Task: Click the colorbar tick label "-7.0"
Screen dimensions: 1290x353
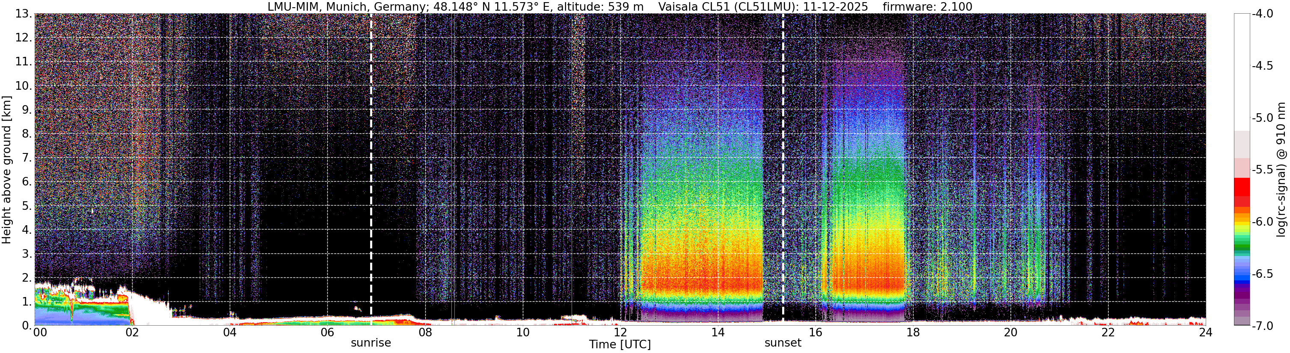Action: [x=1263, y=326]
